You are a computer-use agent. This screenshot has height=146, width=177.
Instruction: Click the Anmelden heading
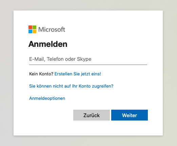(48, 44)
